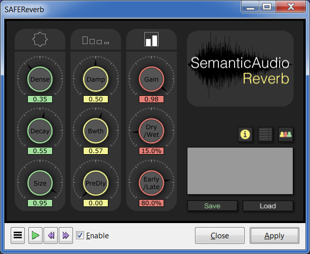Click the Save button
The width and height of the screenshot is (310, 254).
[x=212, y=206]
